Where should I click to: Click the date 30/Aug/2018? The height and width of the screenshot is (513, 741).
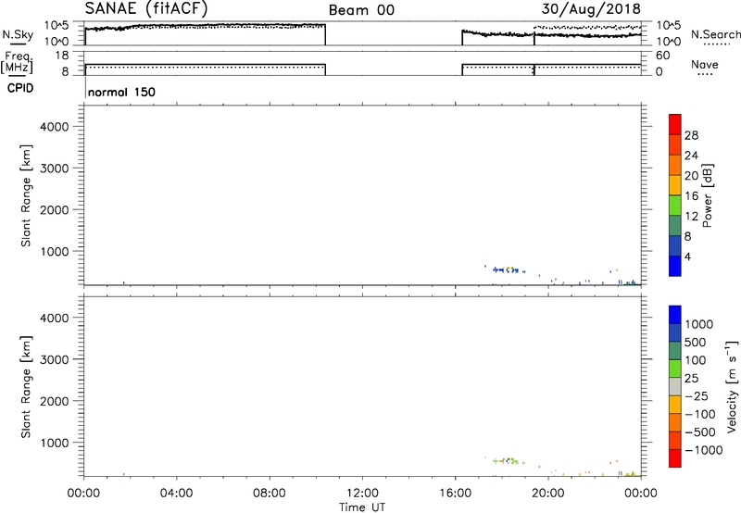pos(591,9)
